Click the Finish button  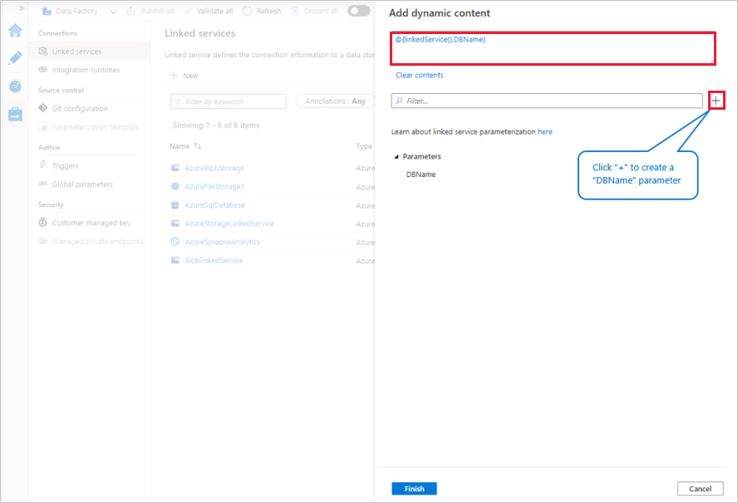pos(414,489)
